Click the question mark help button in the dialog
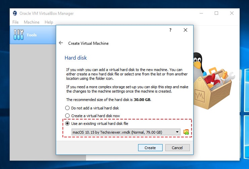 (170, 30)
